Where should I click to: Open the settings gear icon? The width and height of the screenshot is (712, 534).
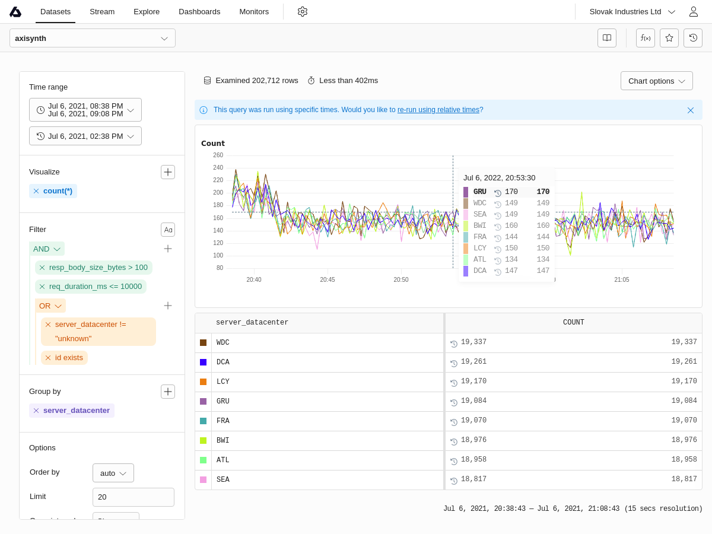pyautogui.click(x=303, y=12)
